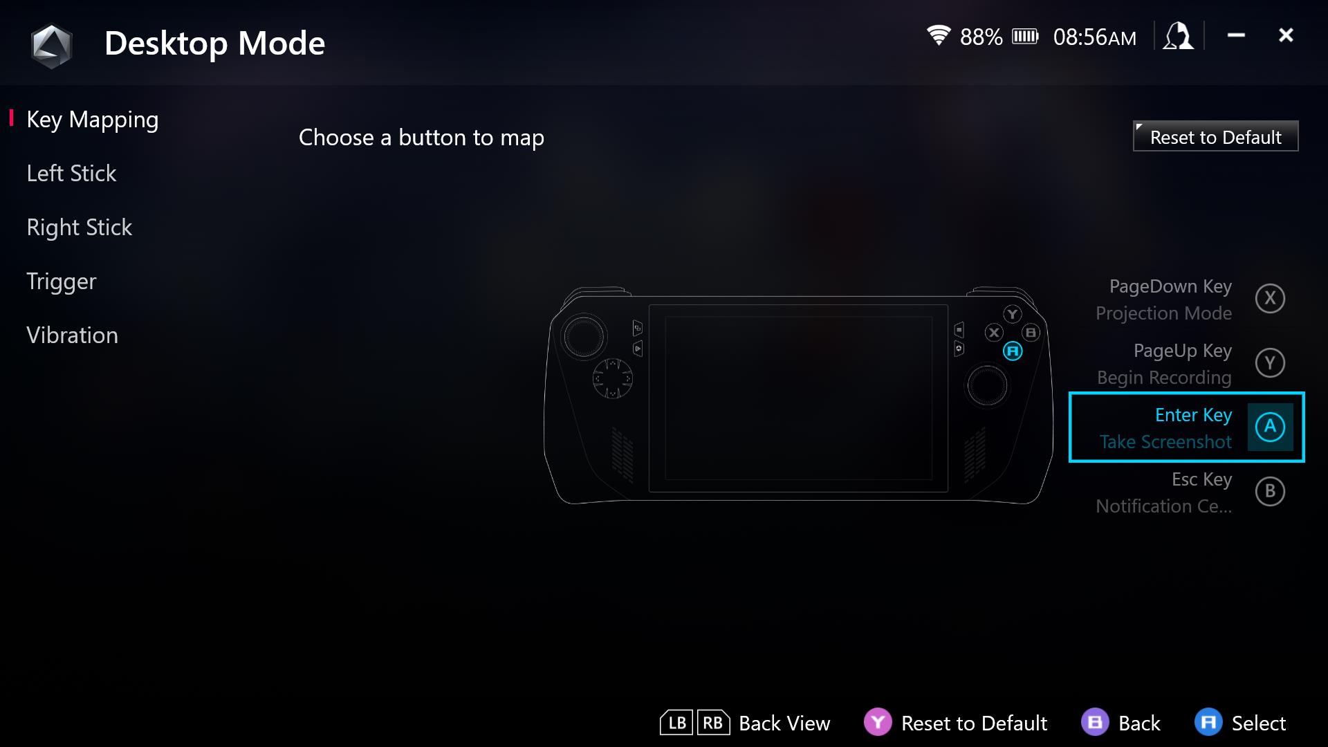Expand the Right Stick settings section
Viewport: 1328px width, 747px height.
pos(78,226)
